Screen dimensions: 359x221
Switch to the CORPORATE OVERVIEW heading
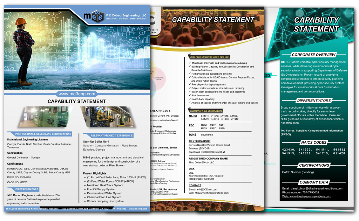314,55
